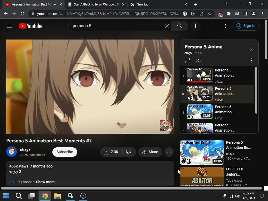268x201 pixels.
Task: Open extension with 122 badge
Action: (220, 14)
